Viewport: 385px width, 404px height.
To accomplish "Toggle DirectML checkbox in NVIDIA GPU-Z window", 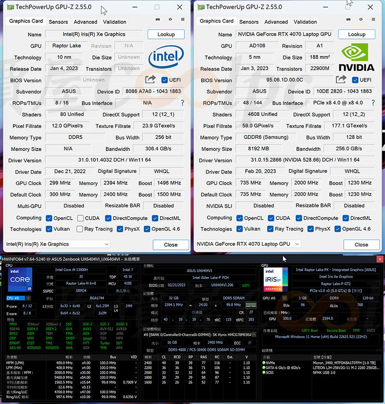I will click(x=346, y=218).
